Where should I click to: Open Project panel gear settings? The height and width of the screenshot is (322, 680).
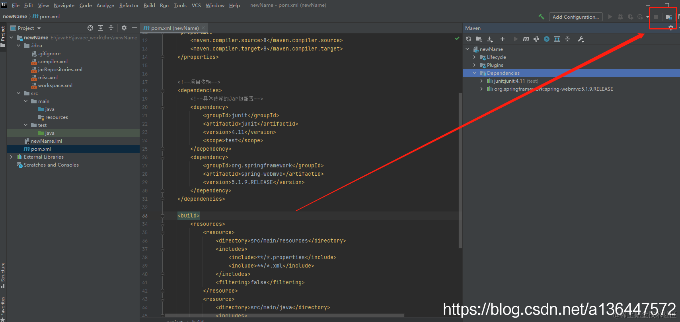124,28
